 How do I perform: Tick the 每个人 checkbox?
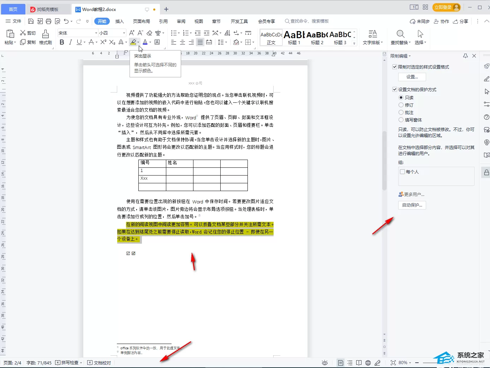[x=402, y=172]
